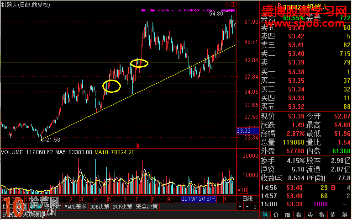Click the 21.58 low price label on the chart
This screenshot has height=220, width=352.
click(x=53, y=140)
